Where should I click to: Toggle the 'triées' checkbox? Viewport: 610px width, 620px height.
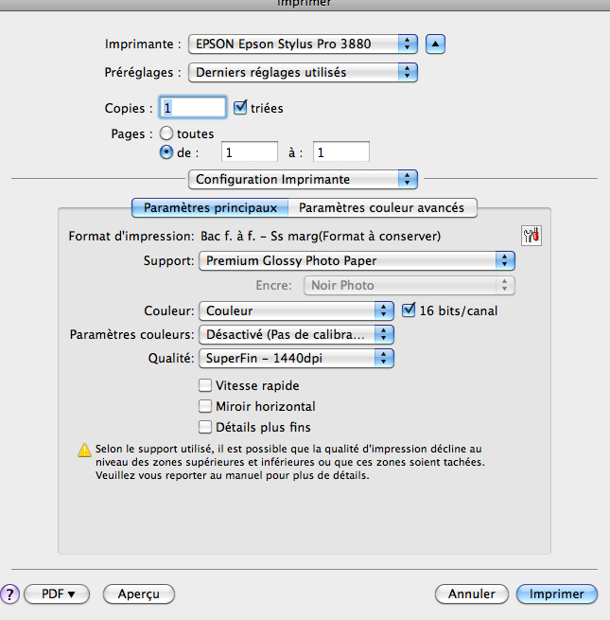(239, 108)
